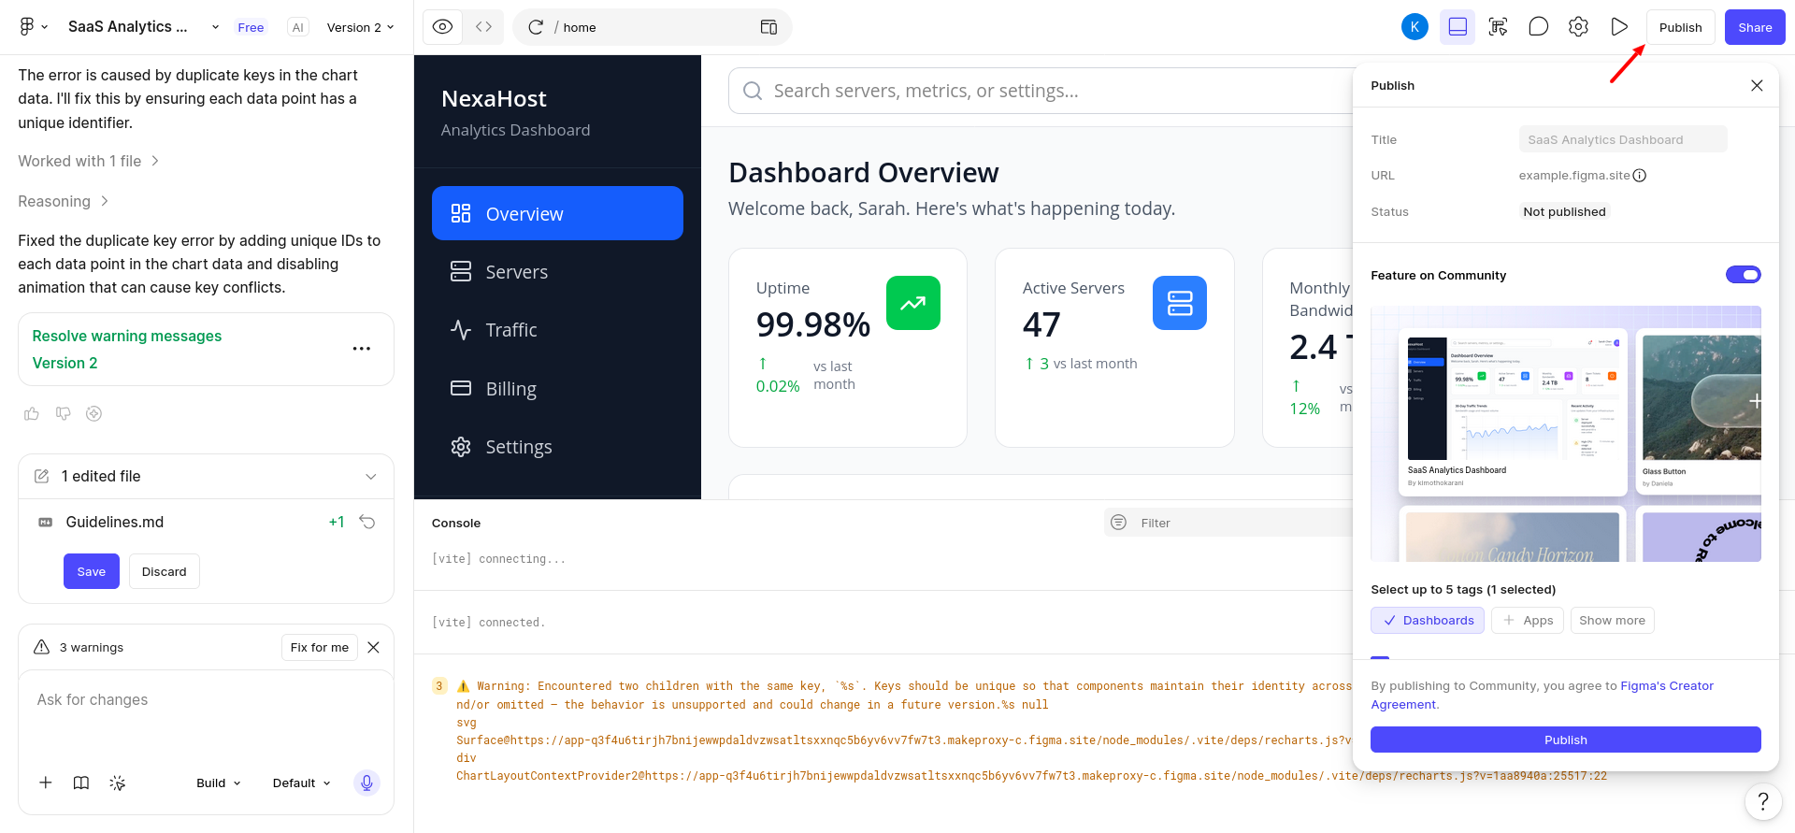
Task: Activate the point-and-edit selection tool
Action: [1498, 27]
